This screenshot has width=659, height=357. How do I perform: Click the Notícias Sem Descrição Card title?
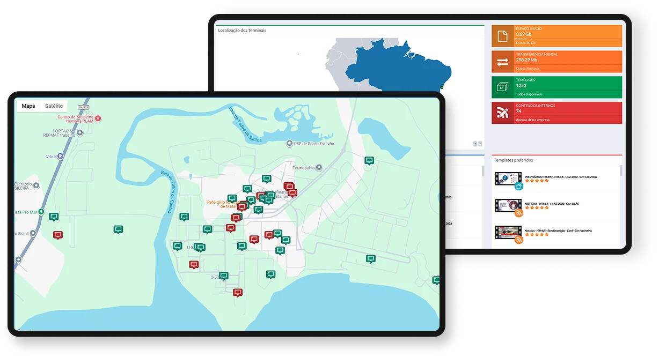tap(558, 230)
